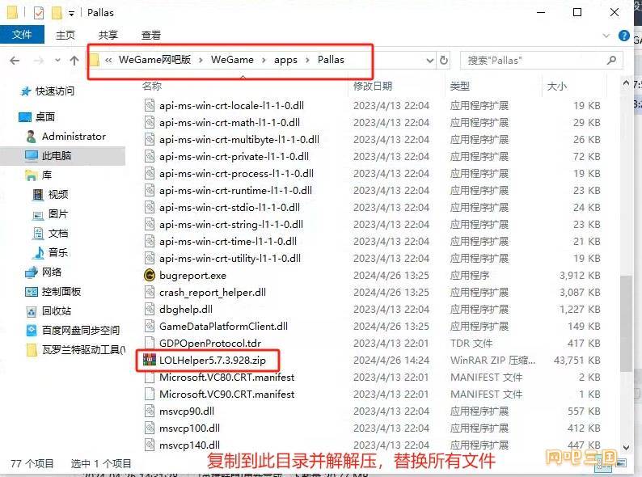Switch to the 主页 ribbon tab

click(65, 36)
